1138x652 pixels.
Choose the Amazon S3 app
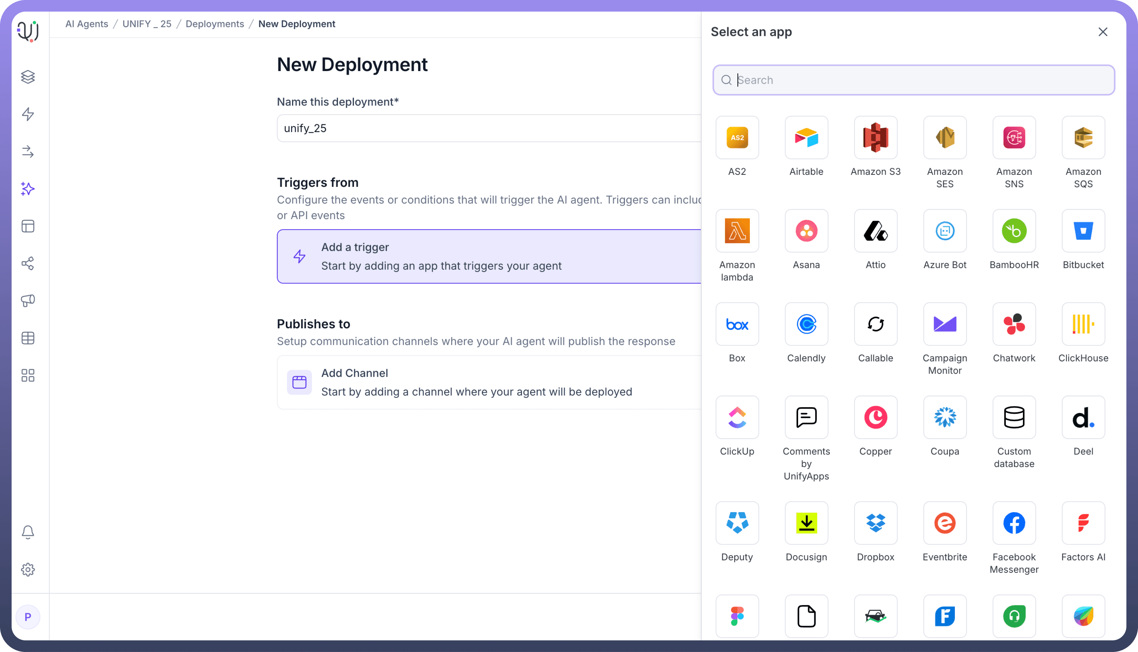click(875, 137)
